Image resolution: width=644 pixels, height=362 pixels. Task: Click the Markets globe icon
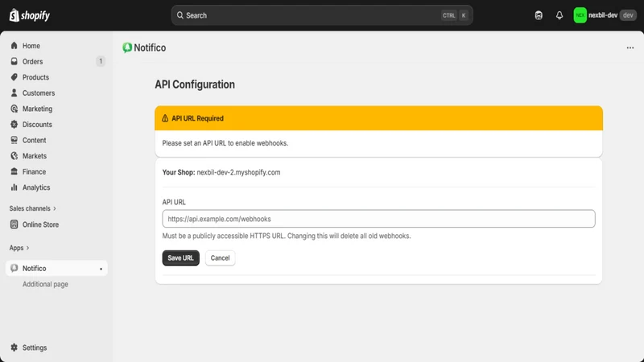point(14,156)
